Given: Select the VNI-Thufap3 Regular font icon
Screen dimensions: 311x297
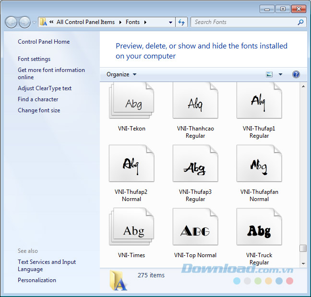Looking at the screenshot, I should tap(195, 163).
